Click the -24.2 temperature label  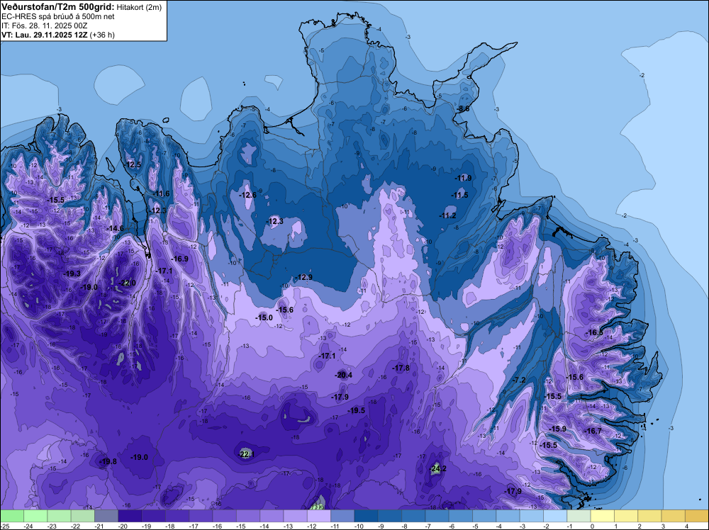point(437,468)
